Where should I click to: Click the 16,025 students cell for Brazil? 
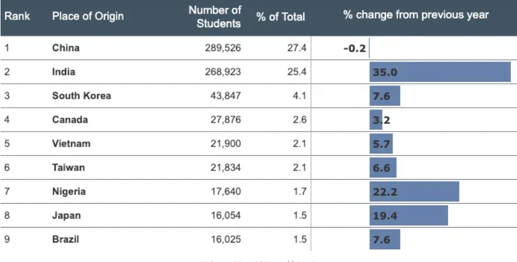click(x=225, y=239)
